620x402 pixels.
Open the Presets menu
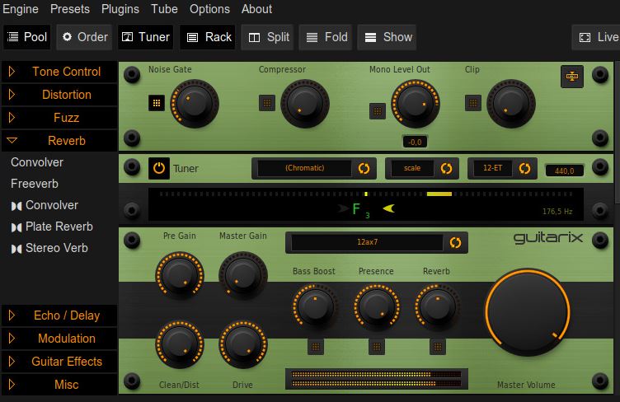pos(70,9)
